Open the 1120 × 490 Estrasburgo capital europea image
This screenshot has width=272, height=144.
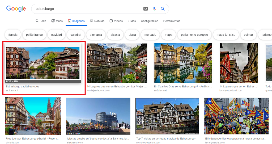(43, 63)
